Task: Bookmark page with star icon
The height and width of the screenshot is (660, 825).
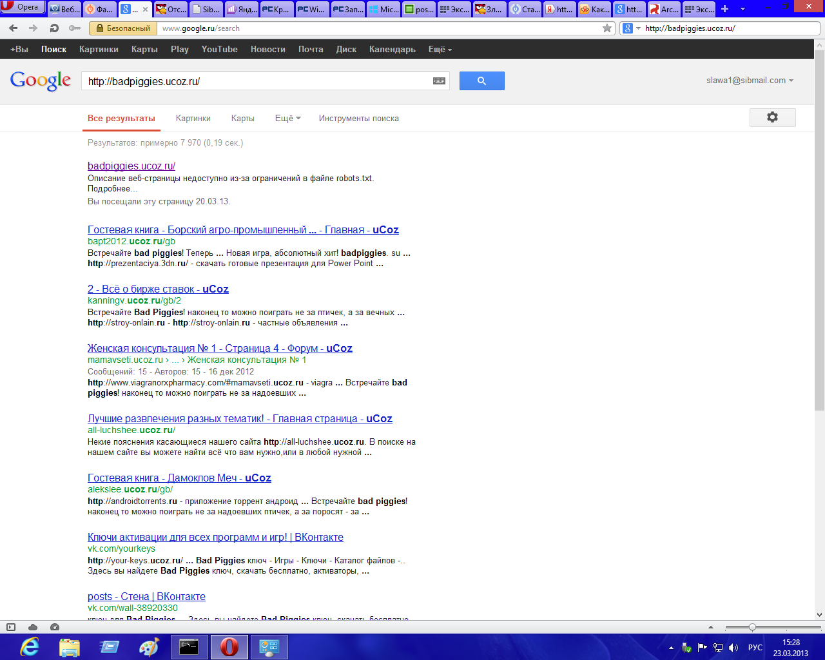Action: point(607,28)
